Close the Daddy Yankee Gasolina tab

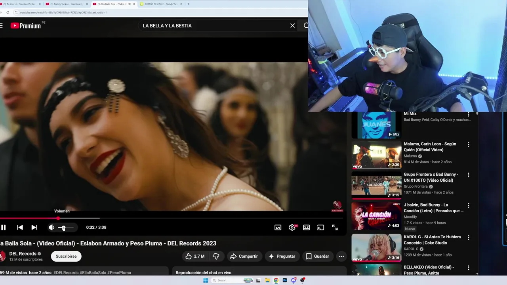[86, 4]
